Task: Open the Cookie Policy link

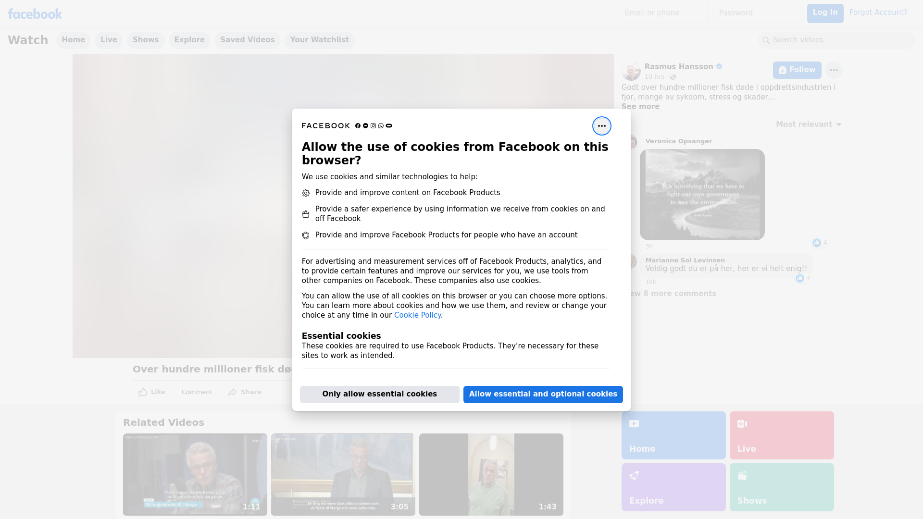Action: tap(417, 315)
